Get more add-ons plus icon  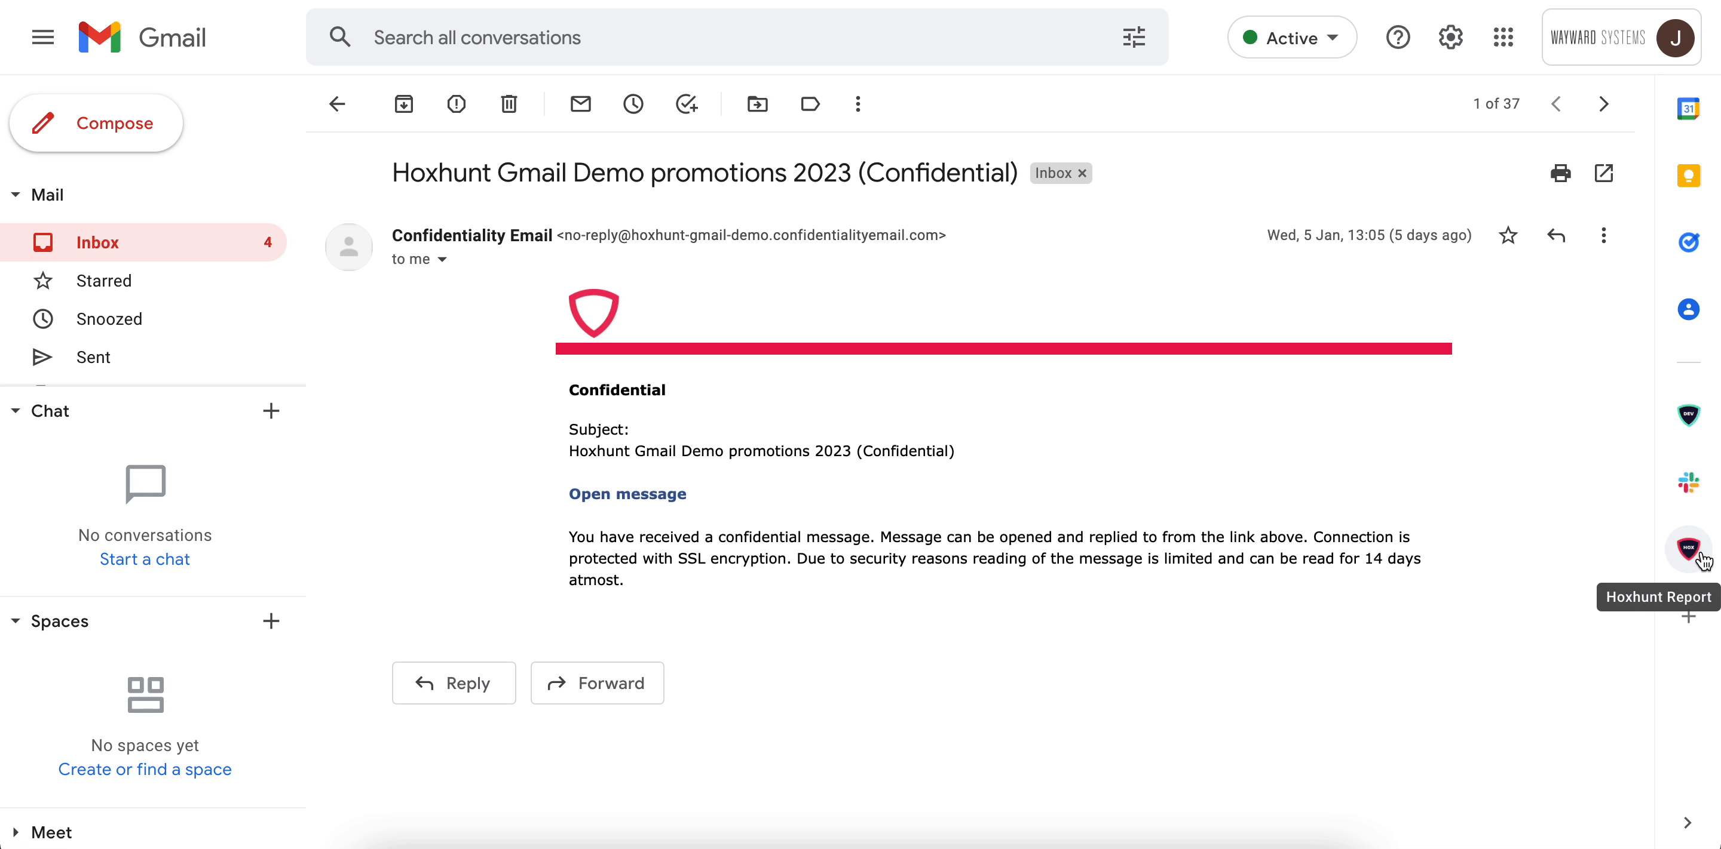tap(1688, 617)
